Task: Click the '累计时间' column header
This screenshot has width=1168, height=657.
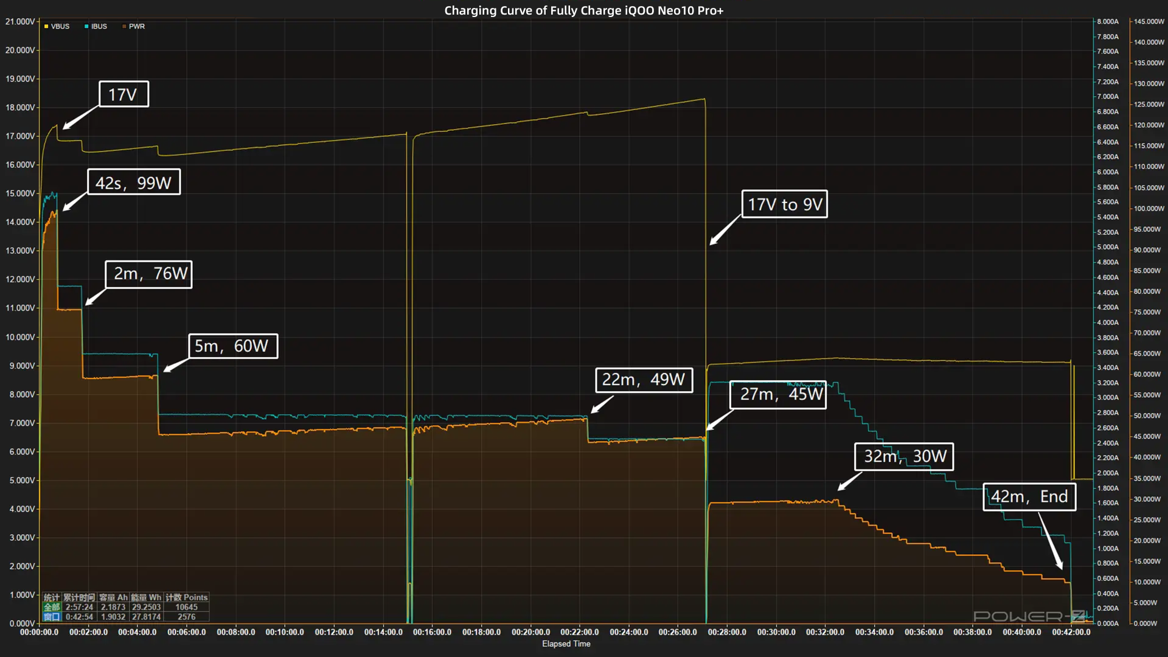Action: pos(79,597)
